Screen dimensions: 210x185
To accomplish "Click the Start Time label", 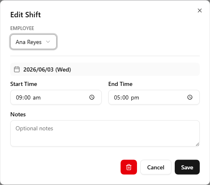I will pyautogui.click(x=24, y=84).
